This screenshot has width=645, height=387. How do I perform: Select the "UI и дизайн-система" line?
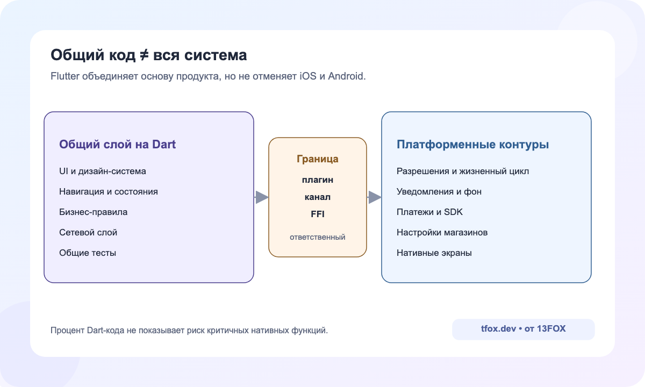(103, 171)
